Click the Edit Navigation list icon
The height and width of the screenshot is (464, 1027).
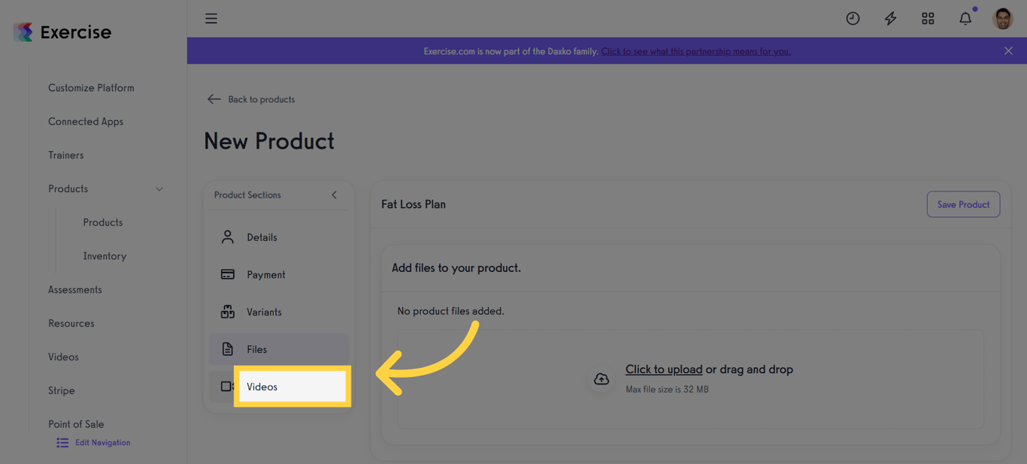point(62,442)
